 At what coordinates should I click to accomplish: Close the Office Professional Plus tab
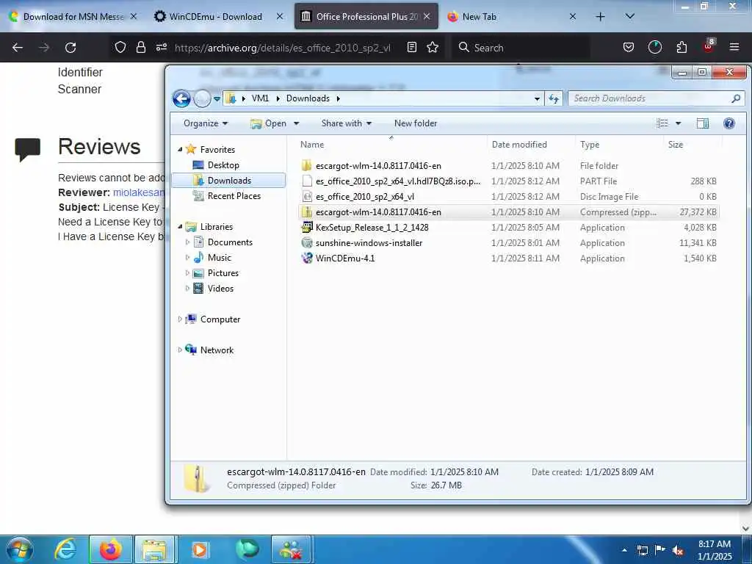coord(427,16)
